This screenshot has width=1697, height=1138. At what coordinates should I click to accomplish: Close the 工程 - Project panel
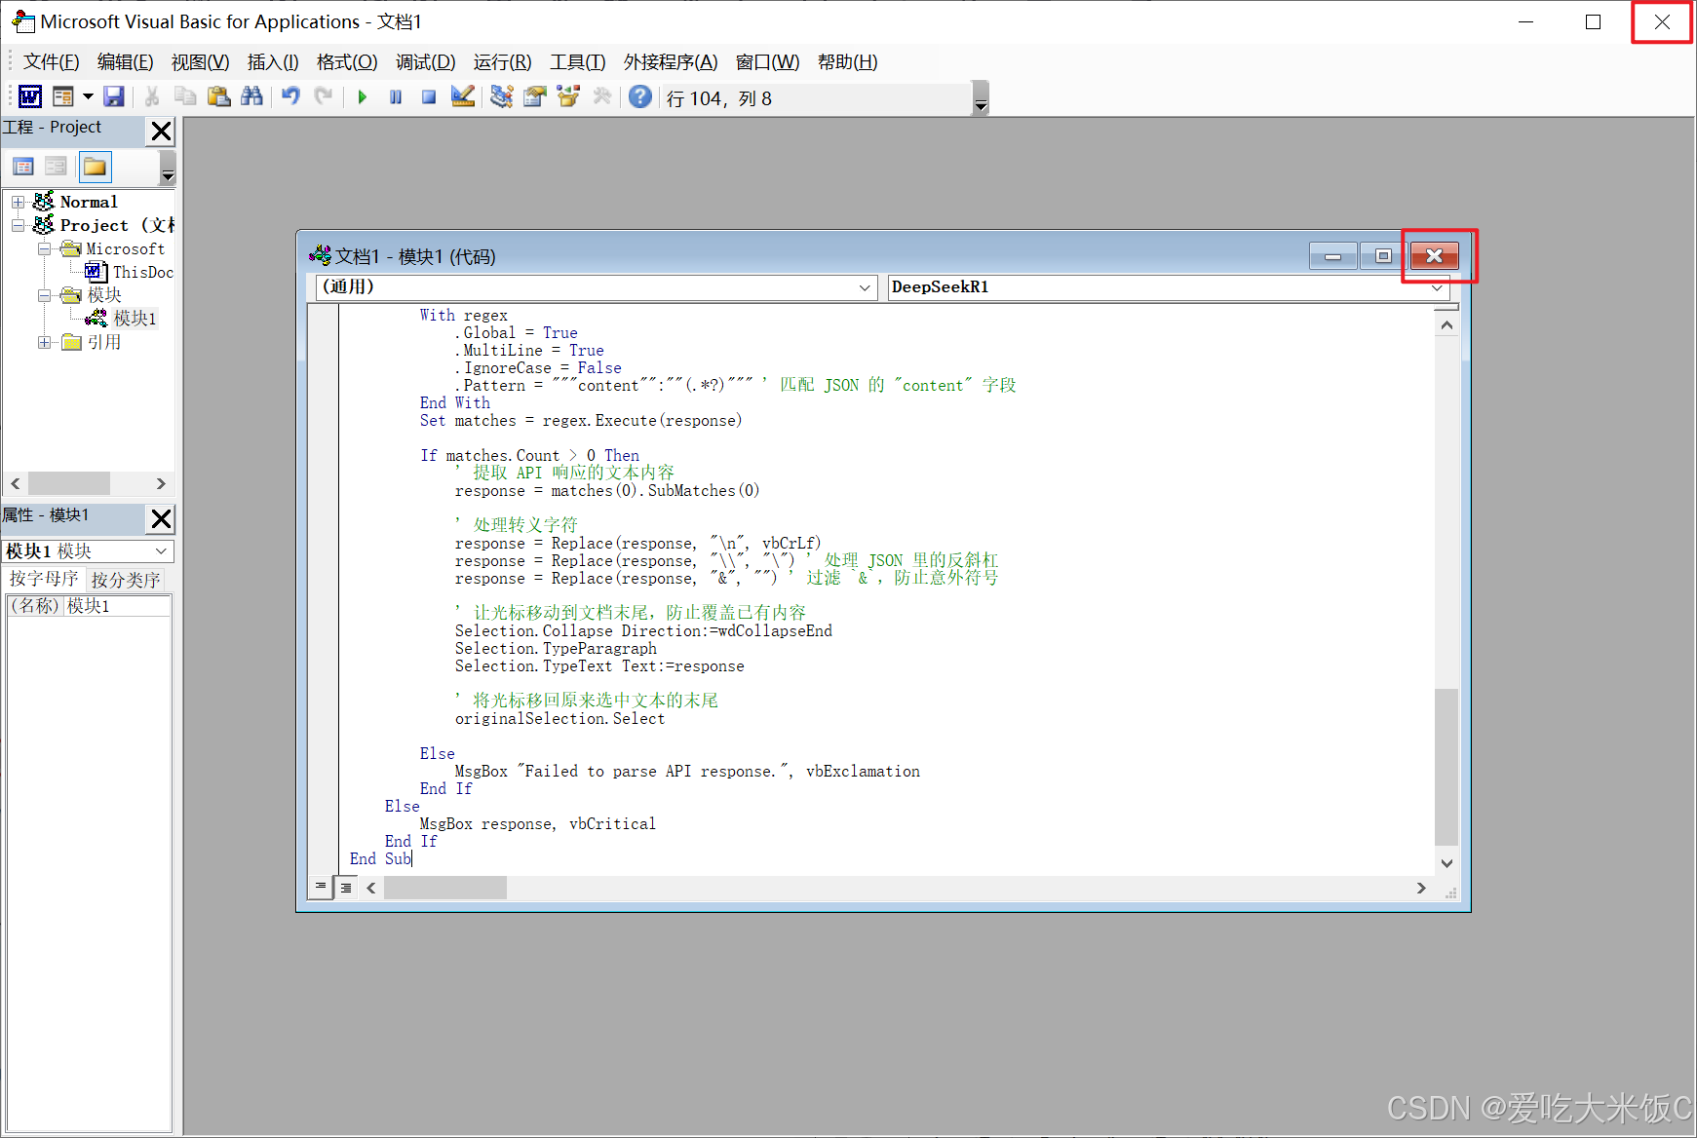coord(162,131)
